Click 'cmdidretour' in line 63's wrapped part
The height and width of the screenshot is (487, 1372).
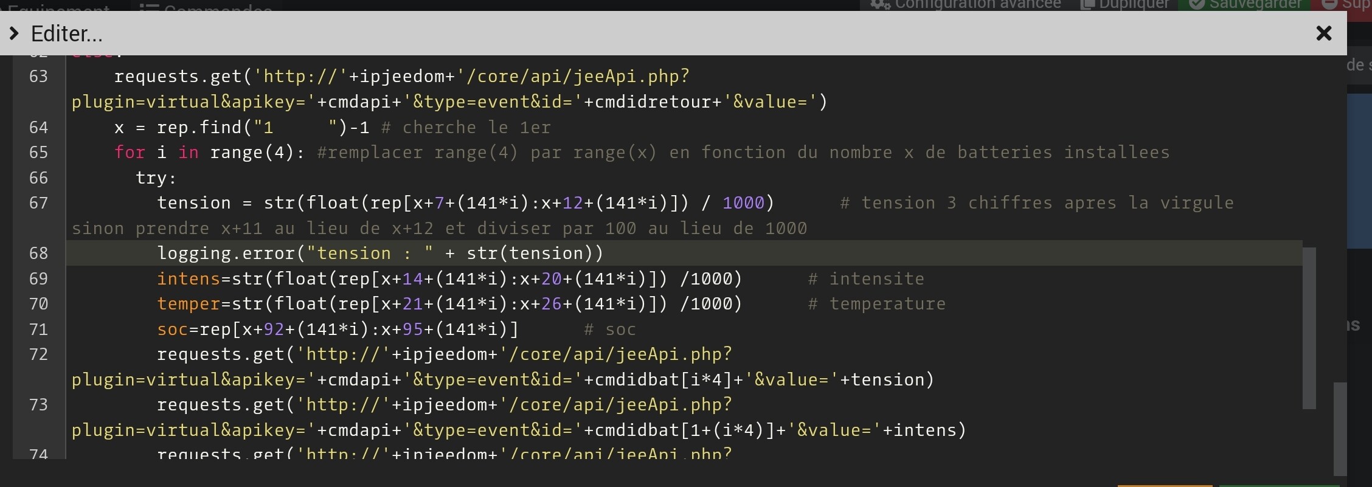[653, 102]
